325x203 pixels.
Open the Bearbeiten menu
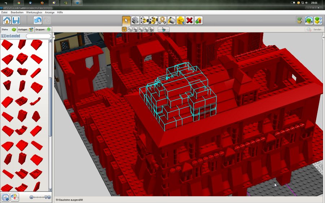tap(17, 12)
